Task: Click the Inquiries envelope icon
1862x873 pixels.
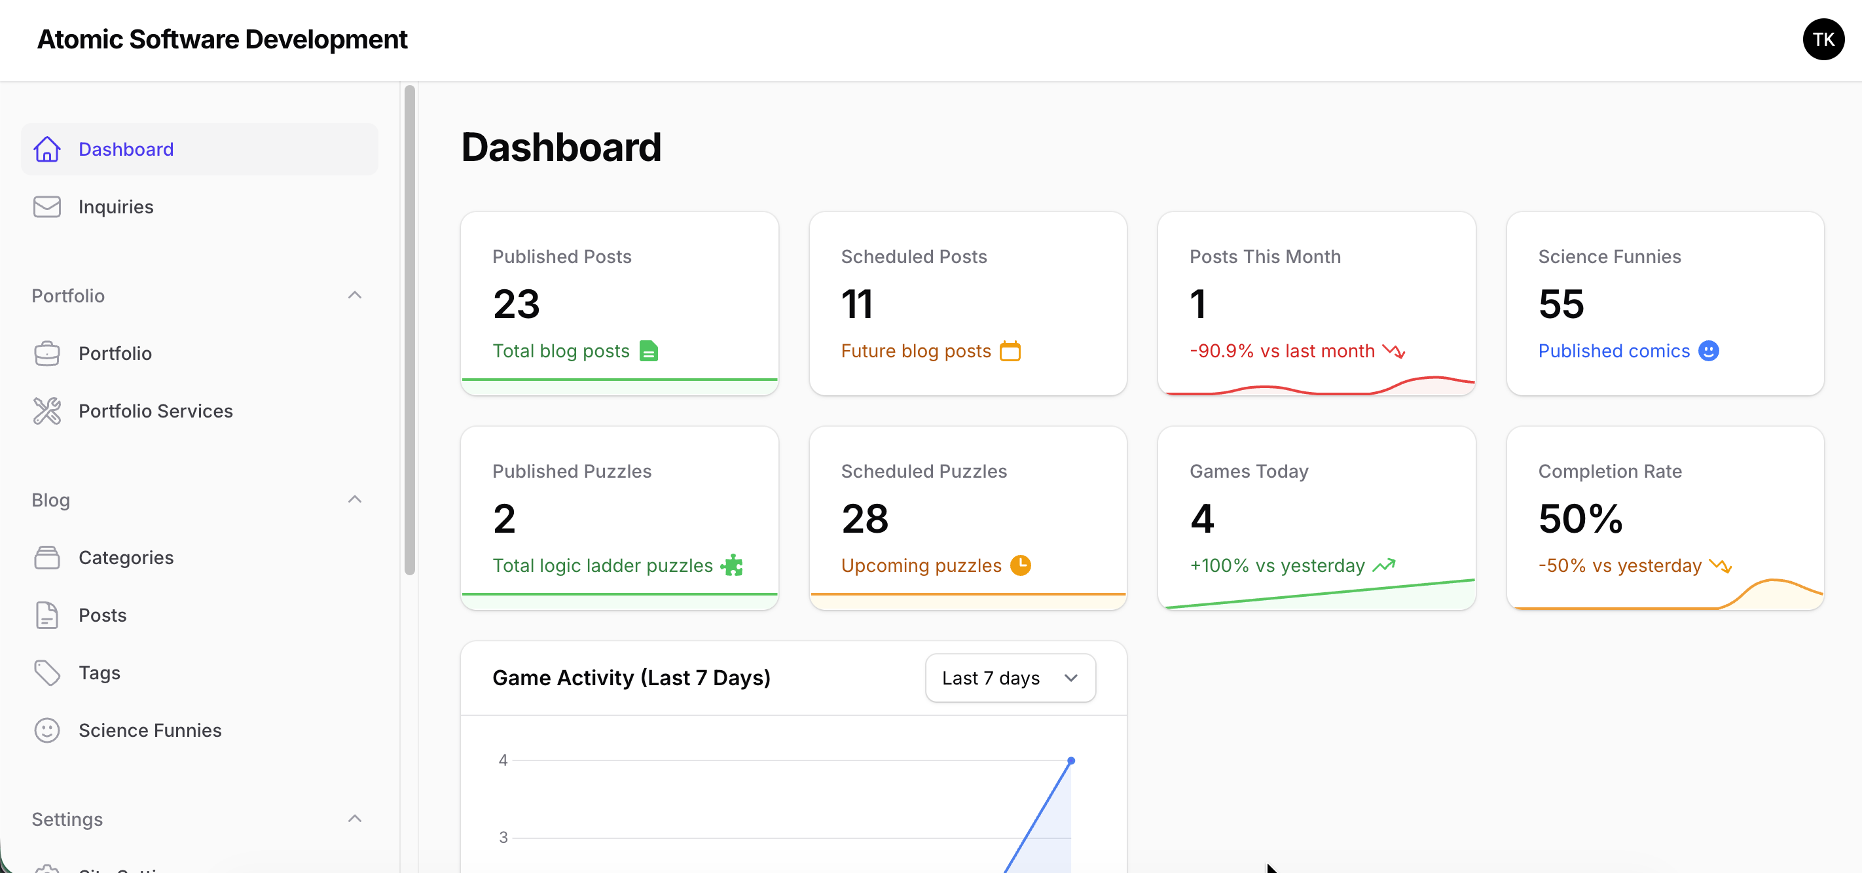Action: [x=46, y=207]
